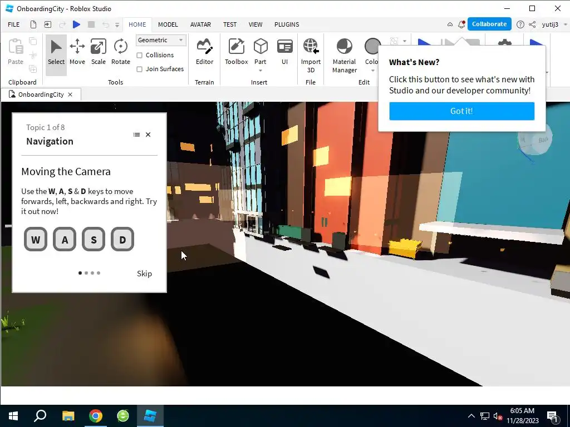This screenshot has width=570, height=427.
Task: Click the muted volume tray icon
Action: (498, 416)
